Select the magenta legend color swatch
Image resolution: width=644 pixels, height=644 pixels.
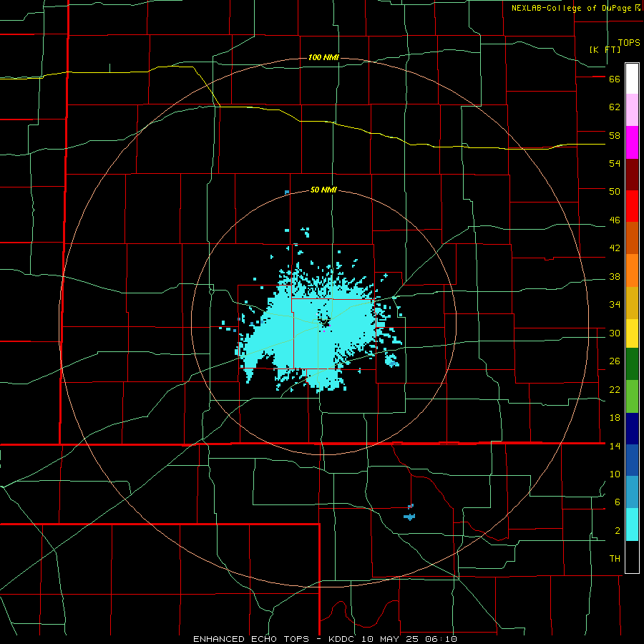point(632,142)
